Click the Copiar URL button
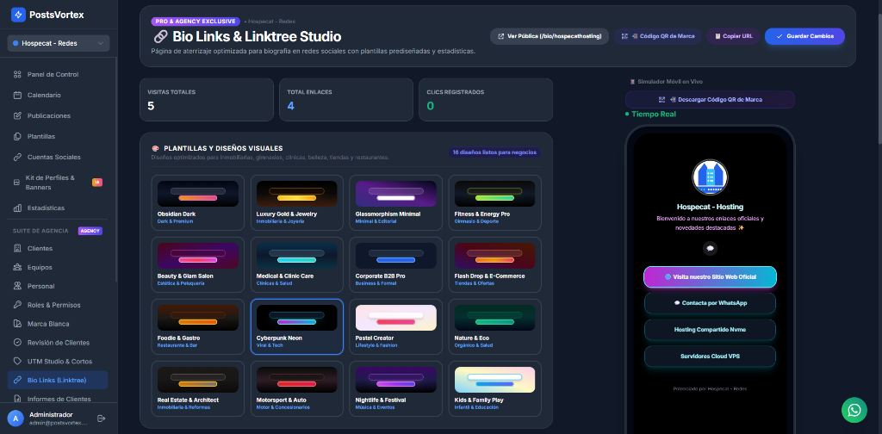The width and height of the screenshot is (882, 434). 734,36
